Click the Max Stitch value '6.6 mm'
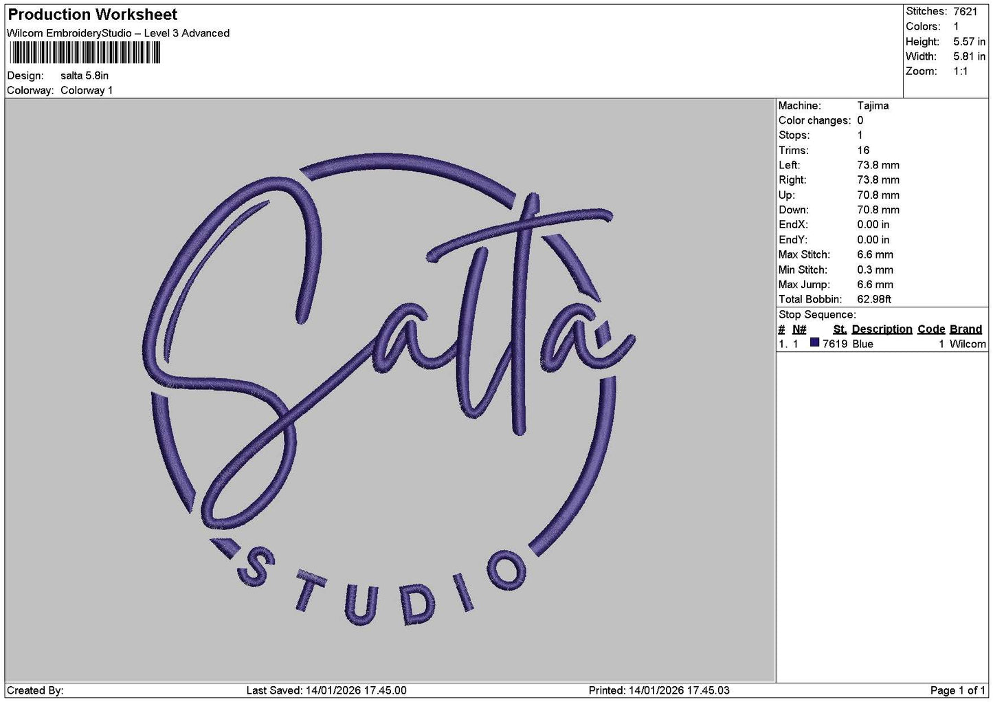 875,255
